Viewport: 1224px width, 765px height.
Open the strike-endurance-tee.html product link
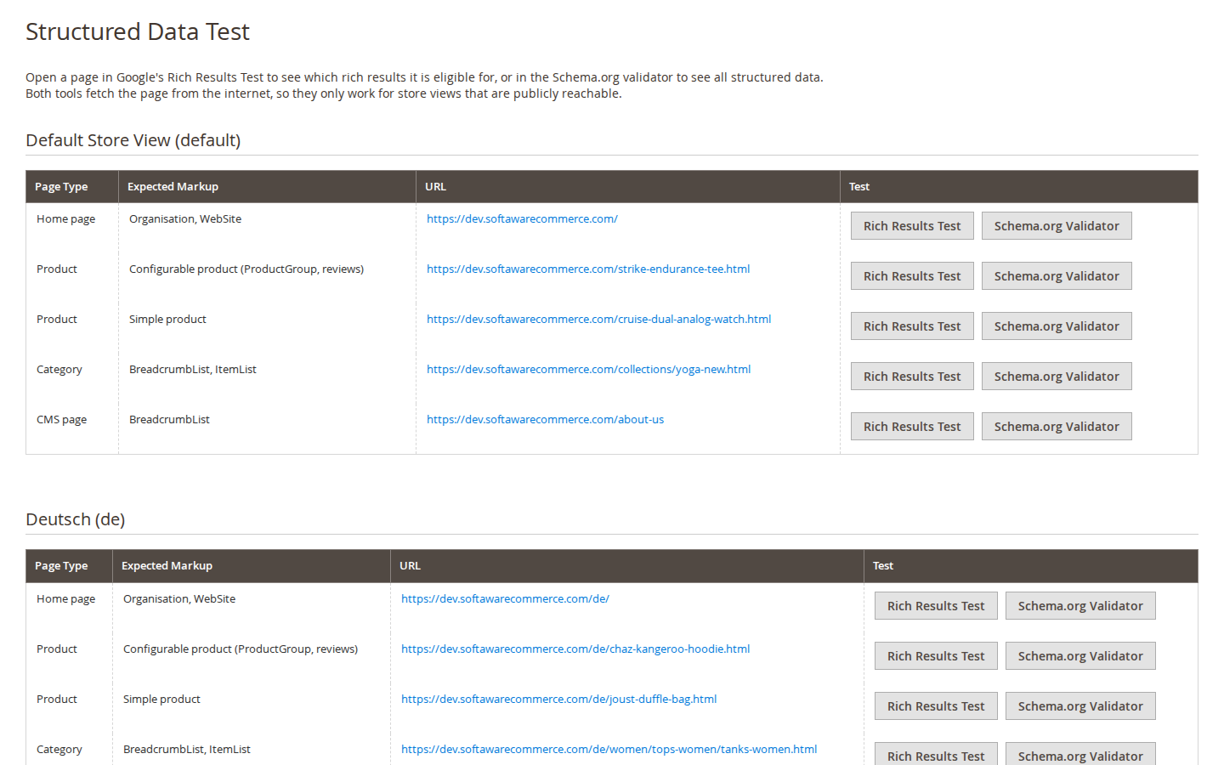(588, 269)
